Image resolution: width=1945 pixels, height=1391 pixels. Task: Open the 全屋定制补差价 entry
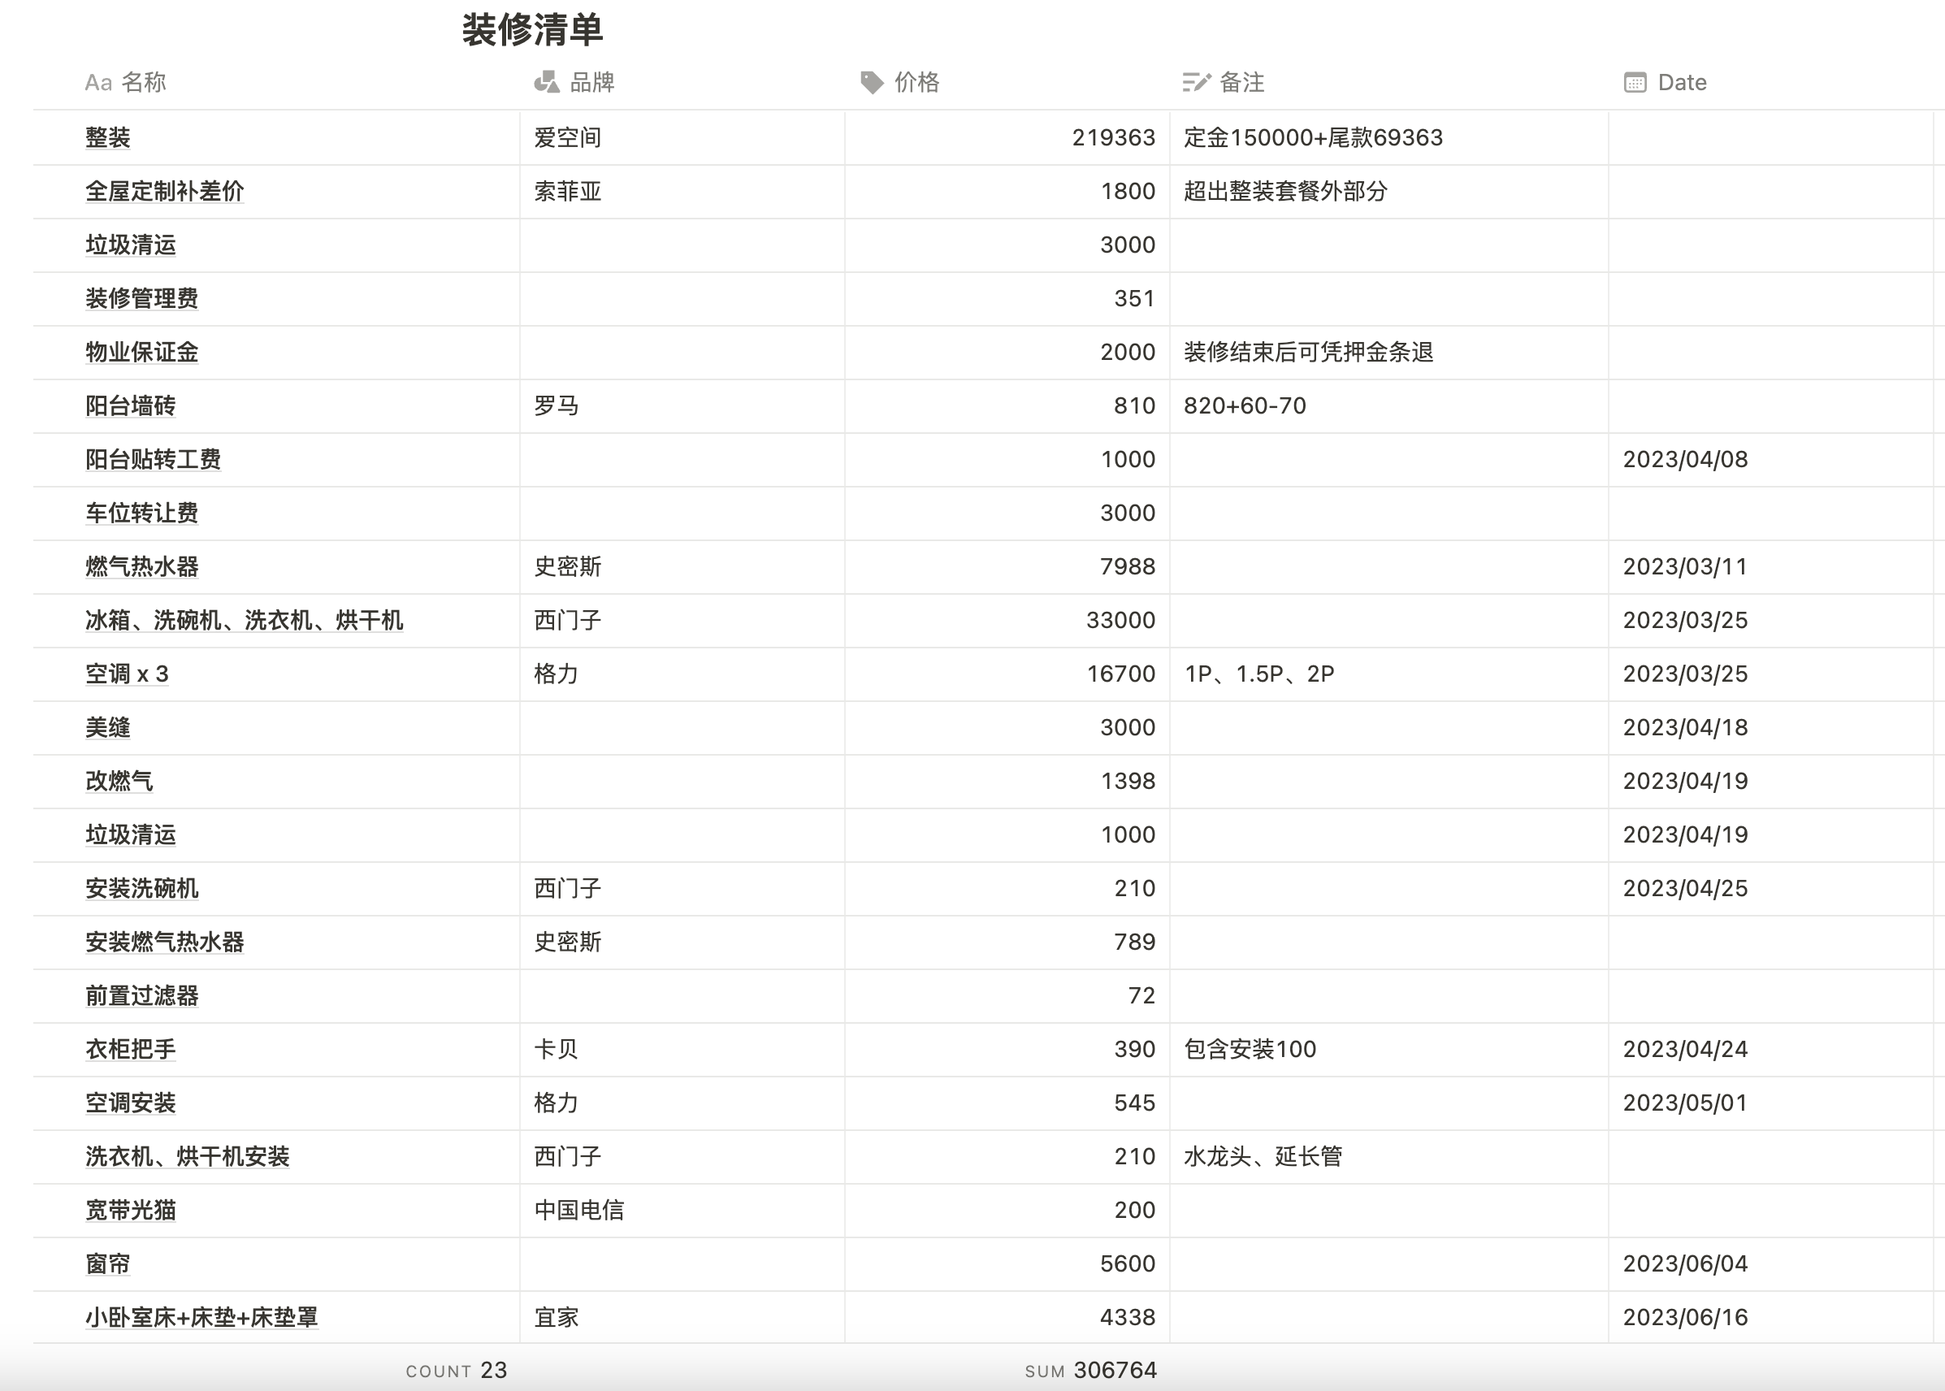coord(164,191)
